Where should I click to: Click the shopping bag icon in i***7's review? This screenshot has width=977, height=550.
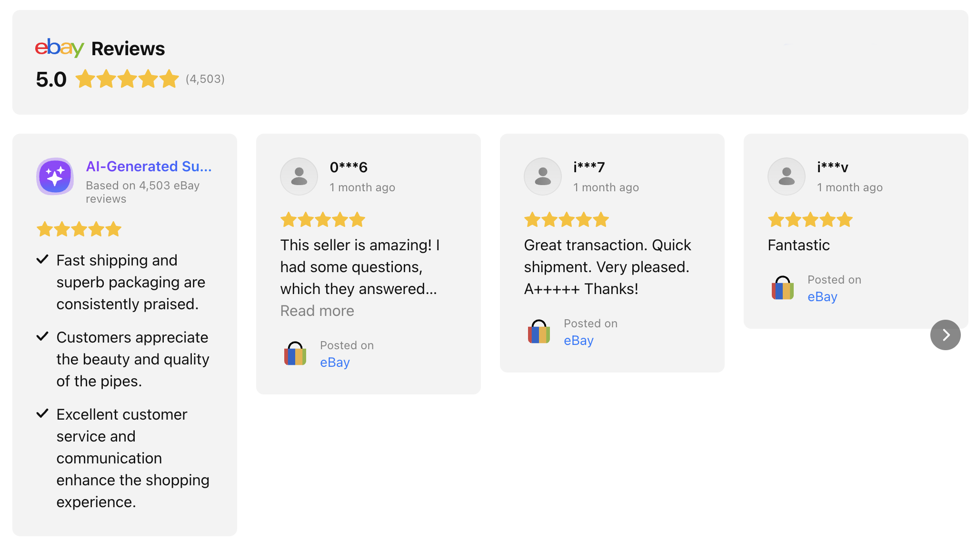coord(539,332)
